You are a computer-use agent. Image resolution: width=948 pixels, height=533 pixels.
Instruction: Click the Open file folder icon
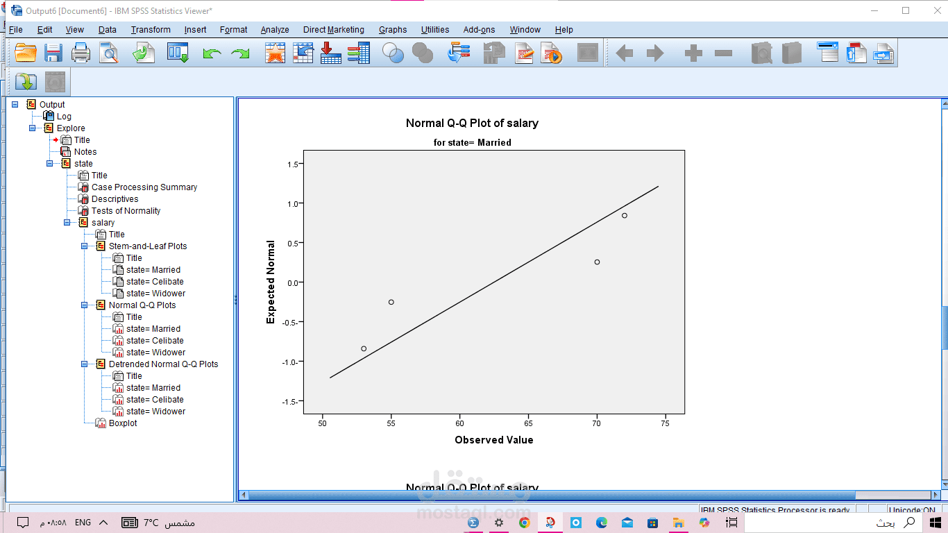coord(26,53)
